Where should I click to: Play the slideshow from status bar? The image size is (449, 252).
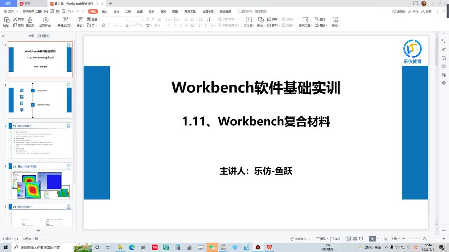tap(372, 239)
